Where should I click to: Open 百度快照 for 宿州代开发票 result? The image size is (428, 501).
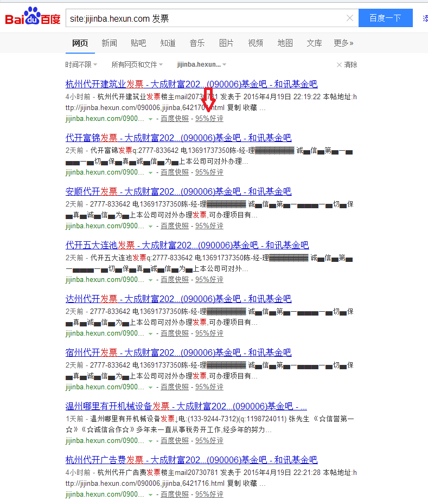[175, 387]
